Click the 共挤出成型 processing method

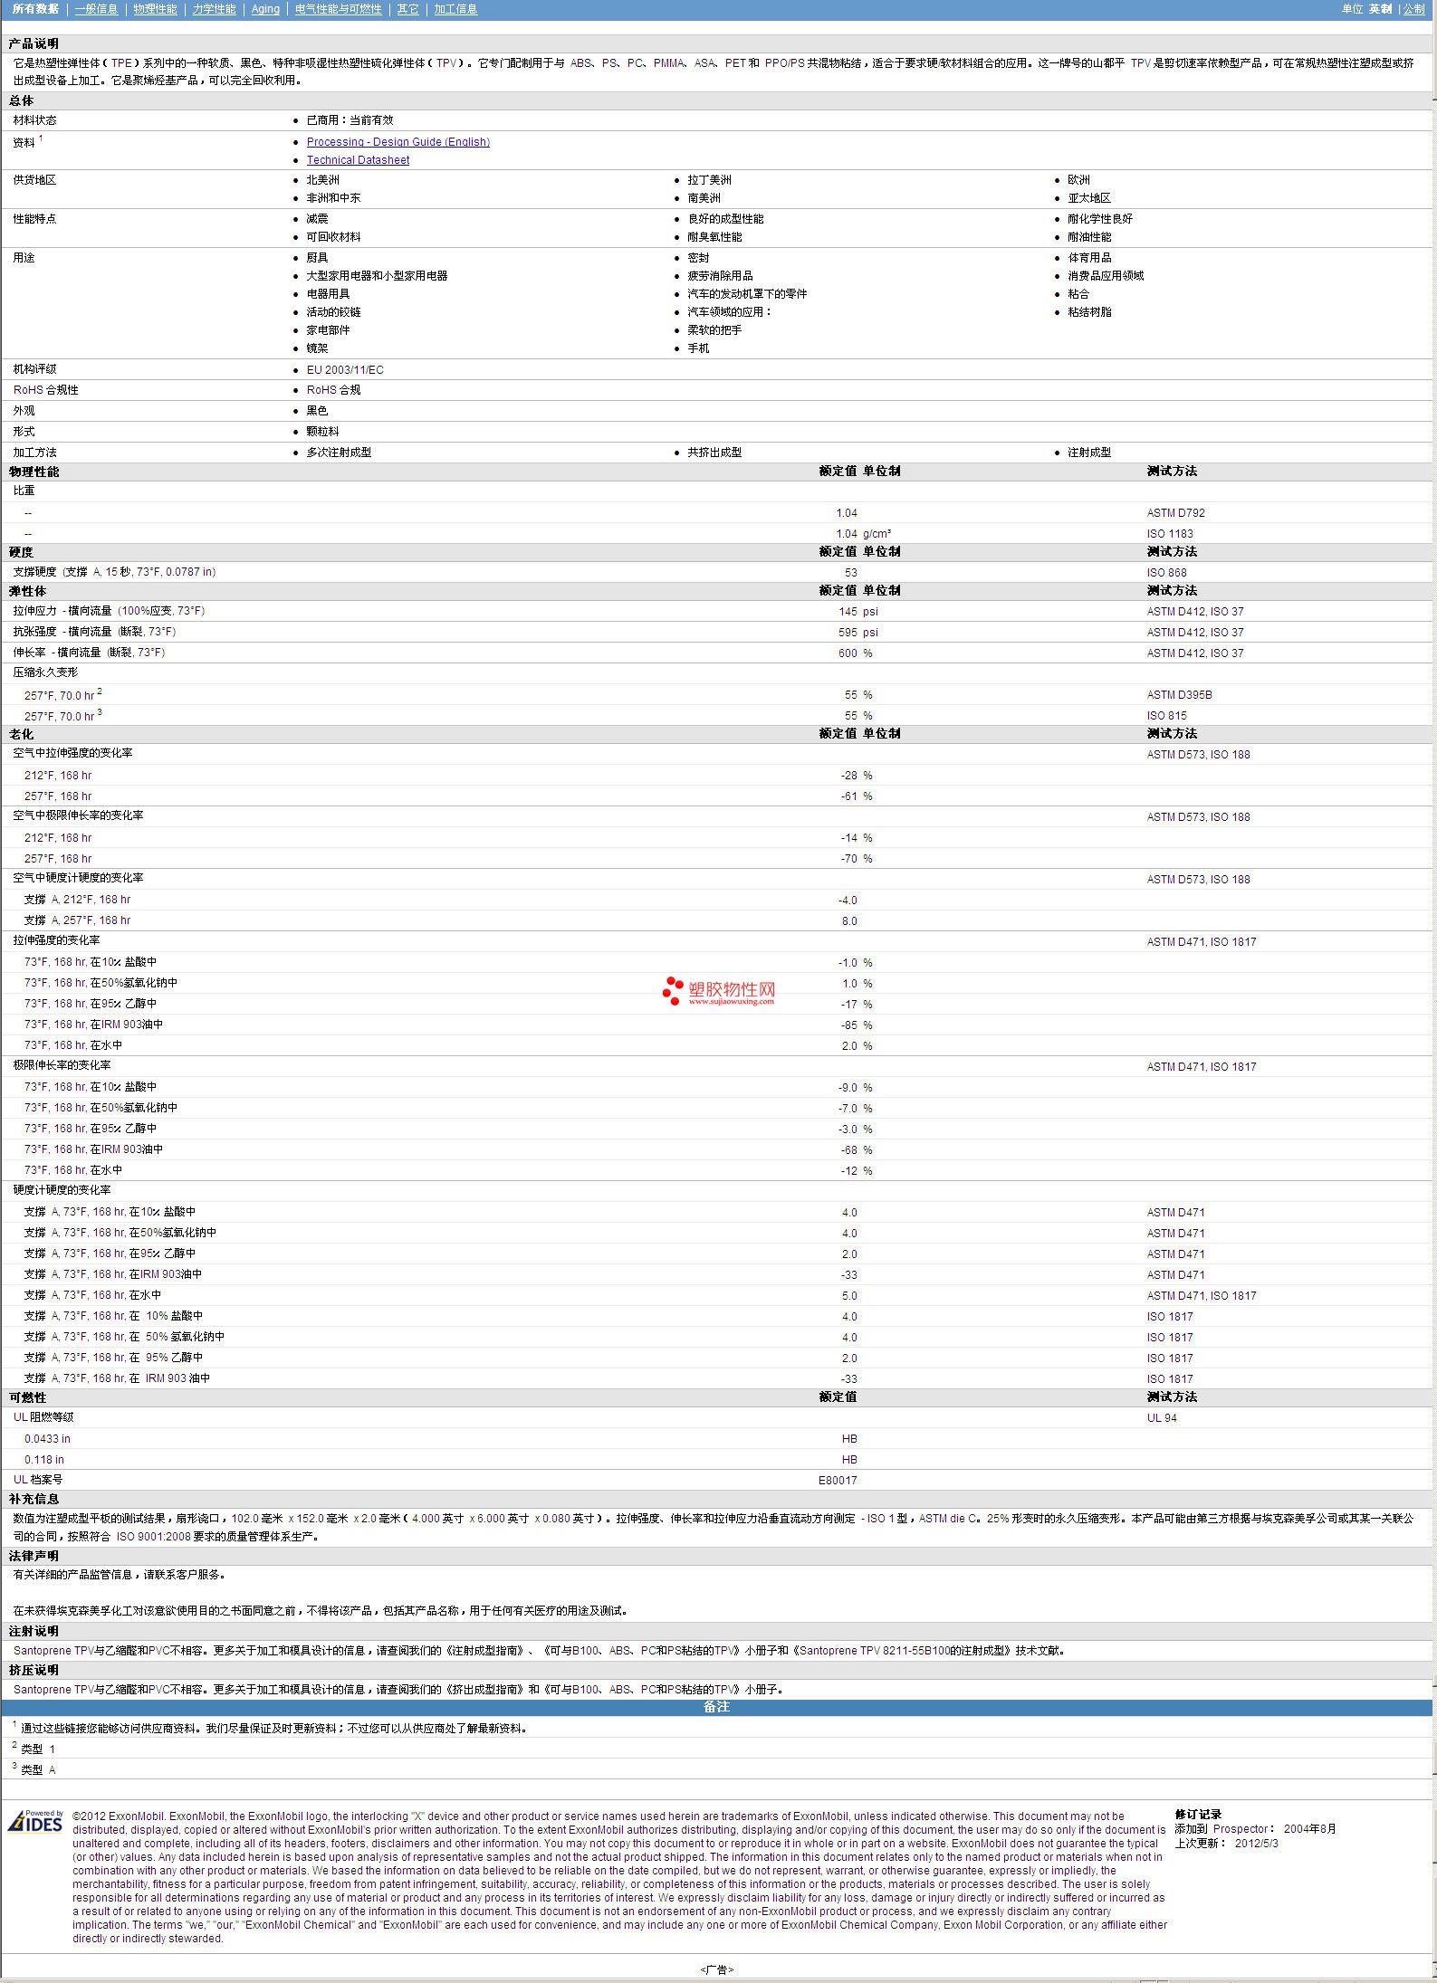click(714, 453)
